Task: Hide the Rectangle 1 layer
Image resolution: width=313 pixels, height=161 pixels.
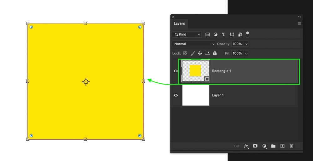Action: (176, 71)
